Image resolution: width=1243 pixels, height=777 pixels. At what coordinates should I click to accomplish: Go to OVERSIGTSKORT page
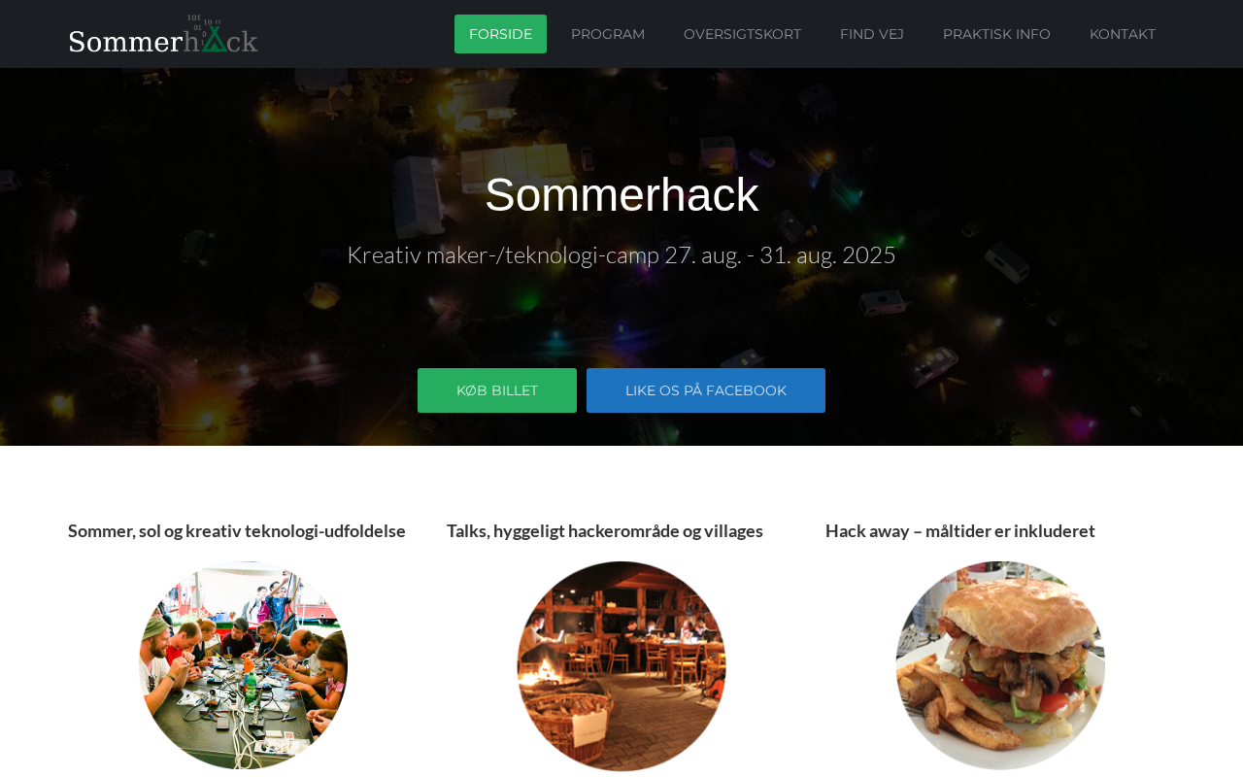(742, 34)
